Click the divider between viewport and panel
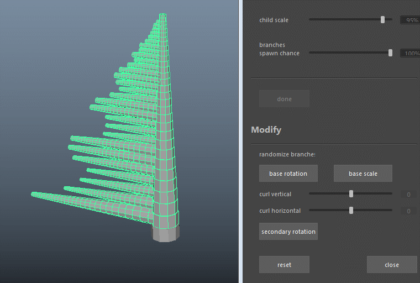Image resolution: width=420 pixels, height=283 pixels. tap(239, 141)
